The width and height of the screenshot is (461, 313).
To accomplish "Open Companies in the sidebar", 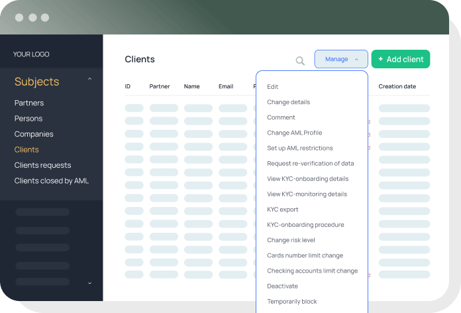I will point(34,134).
